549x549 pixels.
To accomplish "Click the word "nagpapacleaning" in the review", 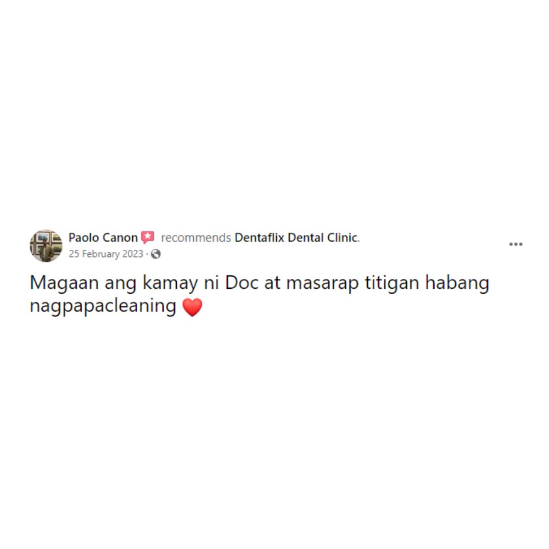I will tap(103, 306).
